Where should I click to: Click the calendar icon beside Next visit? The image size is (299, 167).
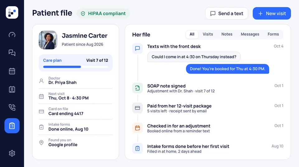point(41,96)
